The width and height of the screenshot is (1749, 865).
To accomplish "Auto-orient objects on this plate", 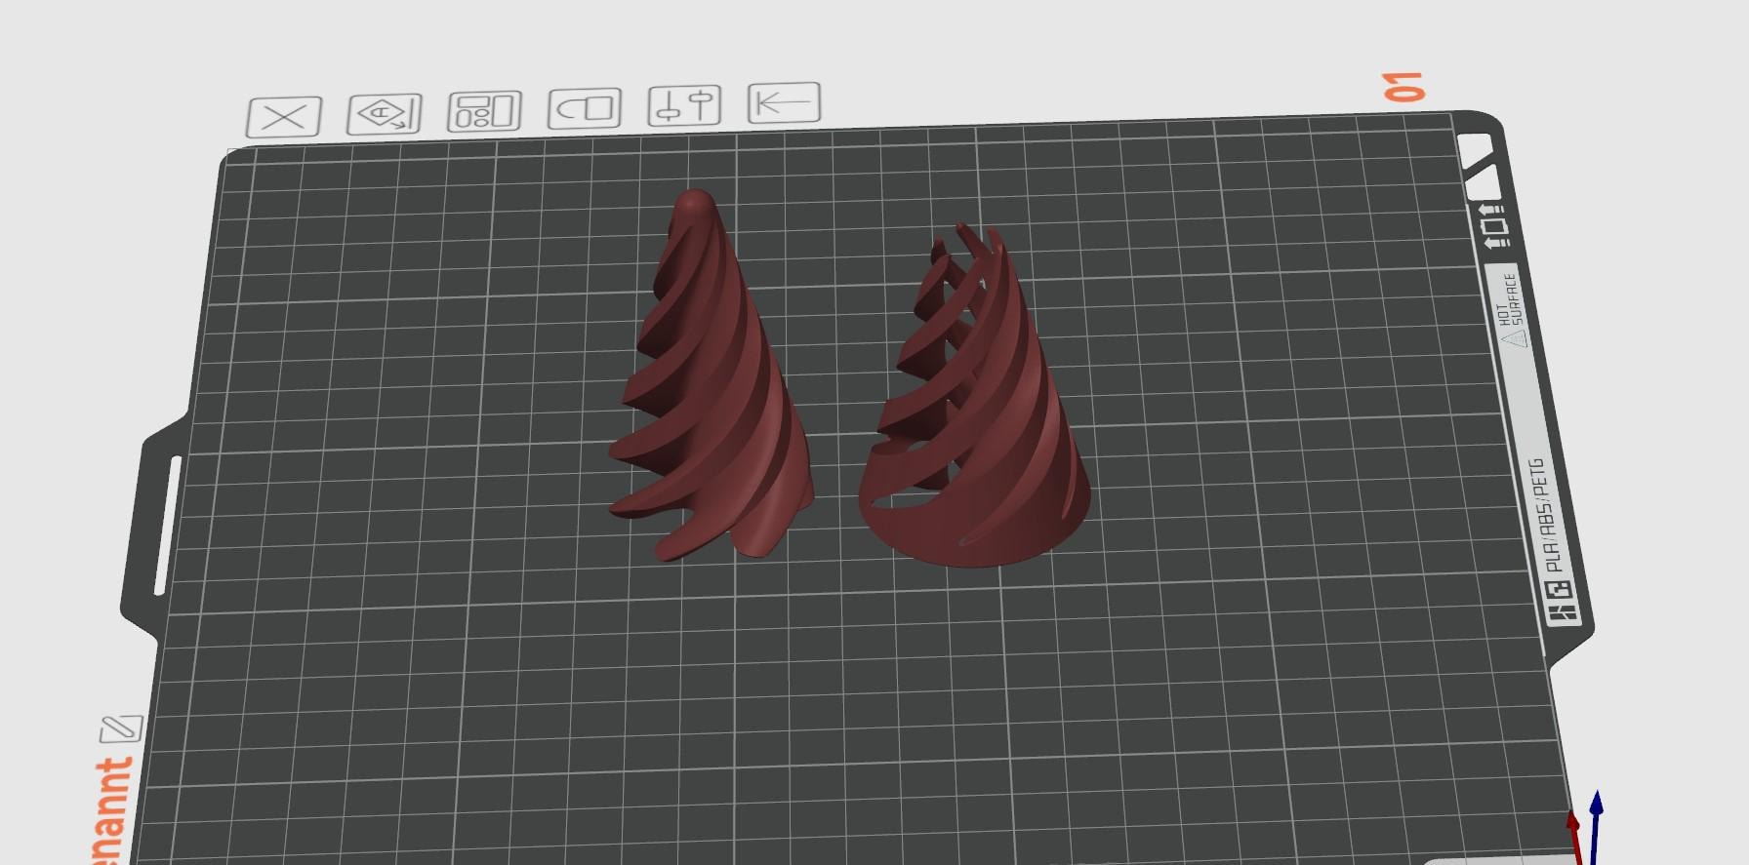I will click(385, 114).
